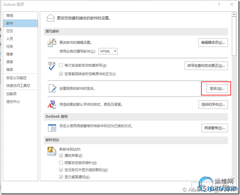Enable 短暂改变鼠标指针 checkbox
Viewport: 240px width, 195px height.
point(61,163)
